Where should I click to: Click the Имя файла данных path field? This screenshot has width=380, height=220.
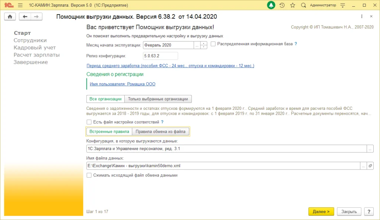tap(223, 166)
